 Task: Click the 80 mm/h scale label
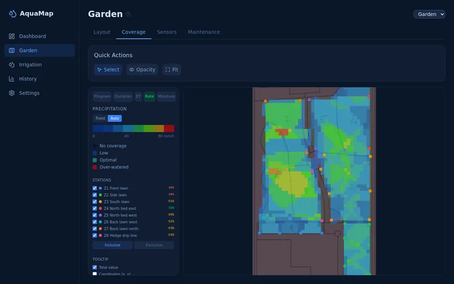tap(166, 136)
